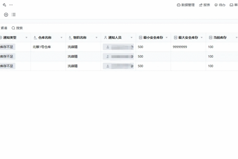Click the draft inbox icon at top right

click(231, 5)
